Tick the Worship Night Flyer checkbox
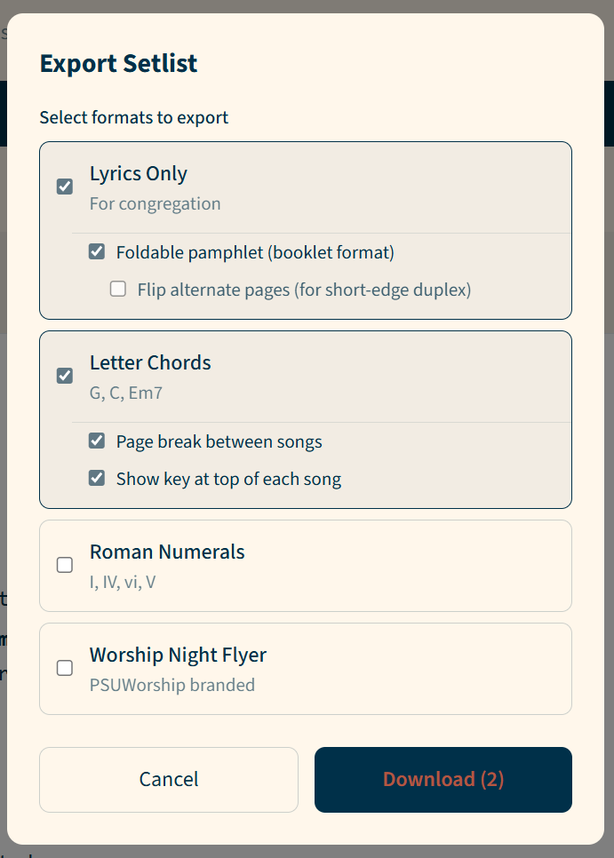Image resolution: width=614 pixels, height=858 pixels. [65, 668]
